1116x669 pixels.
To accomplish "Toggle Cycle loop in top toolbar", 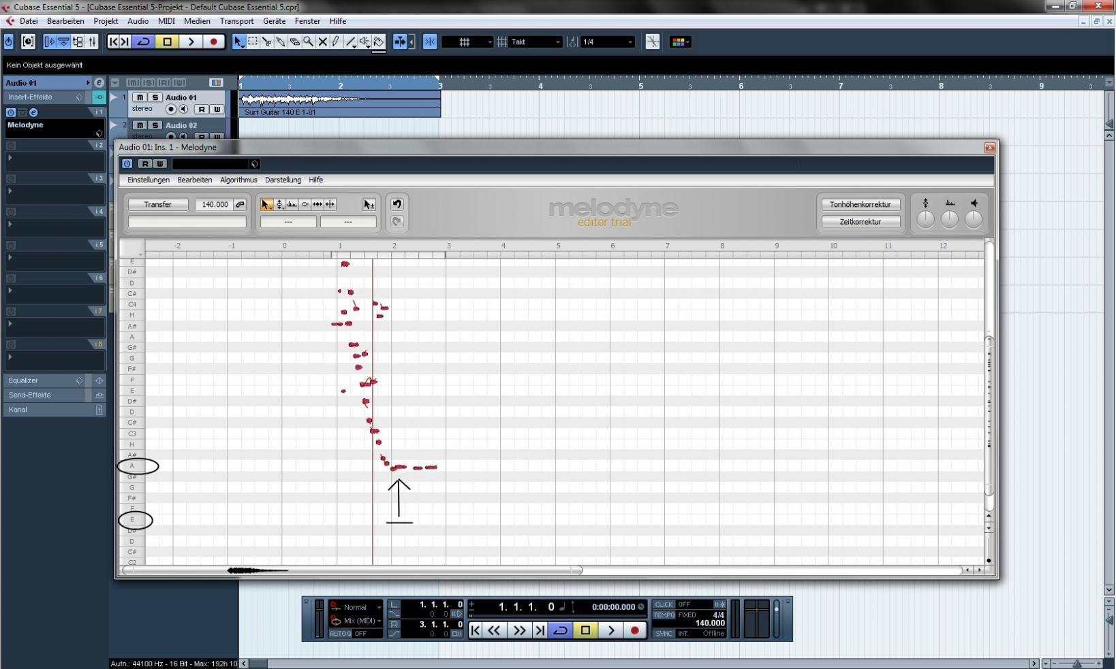I will 144,42.
